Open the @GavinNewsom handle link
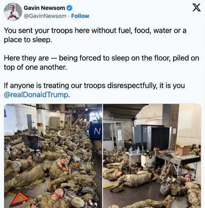This screenshot has width=205, height=208. (x=45, y=16)
